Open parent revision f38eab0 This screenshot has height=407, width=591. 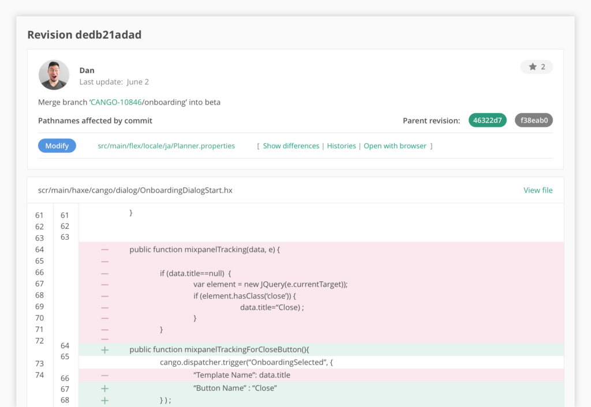click(533, 120)
